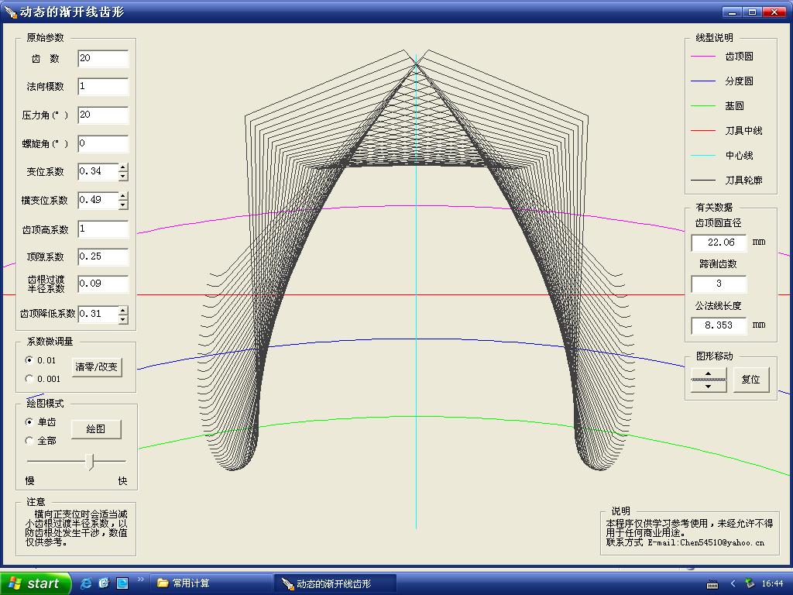Click the 公法线长度 output field

[x=719, y=325]
